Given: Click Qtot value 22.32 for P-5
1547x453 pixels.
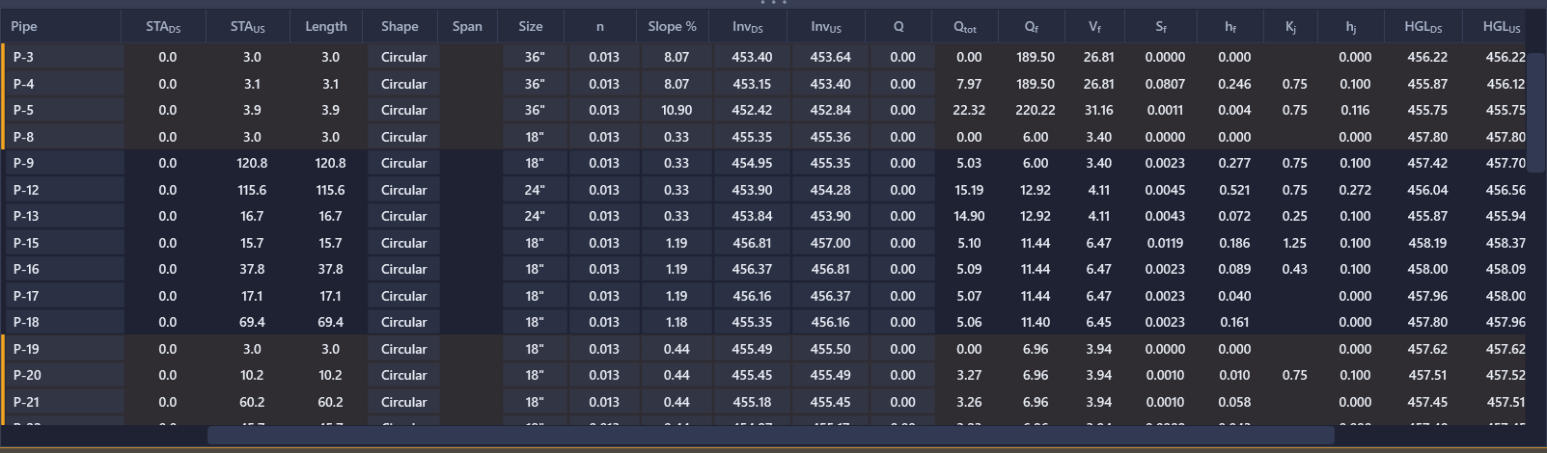Looking at the screenshot, I should (969, 110).
